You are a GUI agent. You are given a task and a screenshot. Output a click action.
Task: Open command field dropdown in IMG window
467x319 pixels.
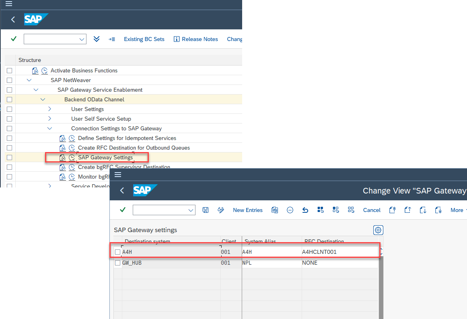coord(82,39)
